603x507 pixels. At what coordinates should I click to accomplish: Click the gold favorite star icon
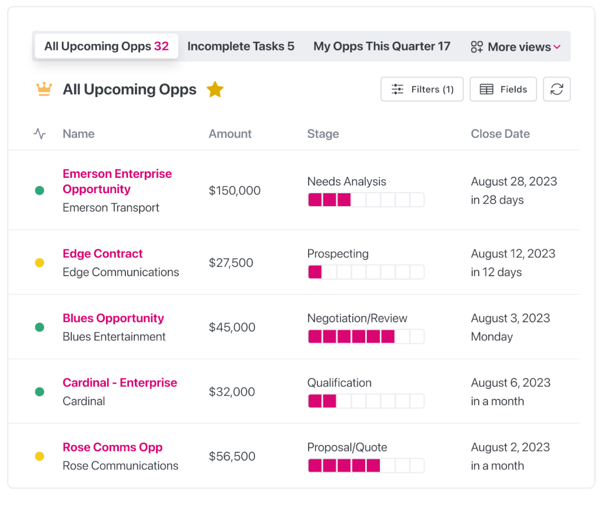215,90
